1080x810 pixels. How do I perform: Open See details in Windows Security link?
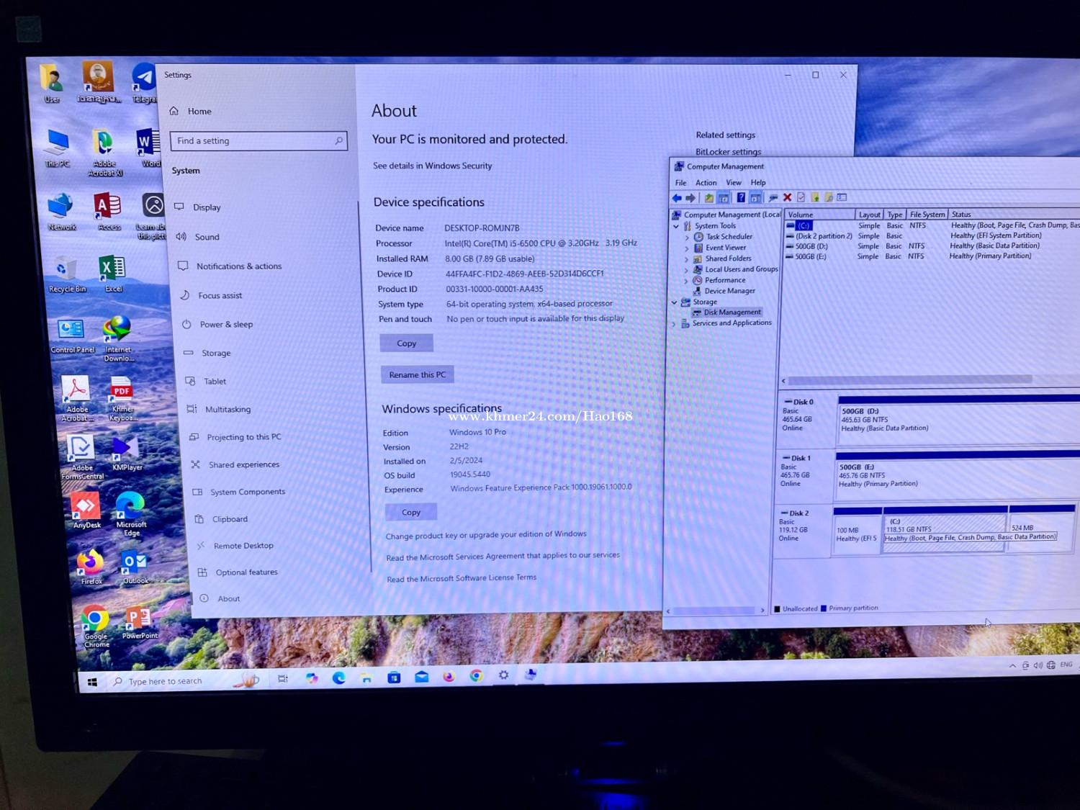pos(432,166)
